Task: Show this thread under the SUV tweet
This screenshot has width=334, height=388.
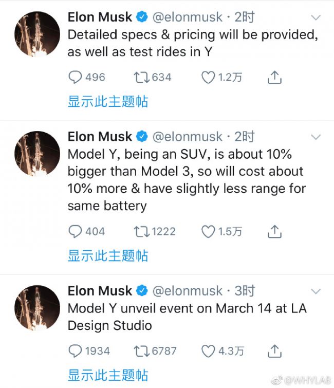Action: [108, 255]
